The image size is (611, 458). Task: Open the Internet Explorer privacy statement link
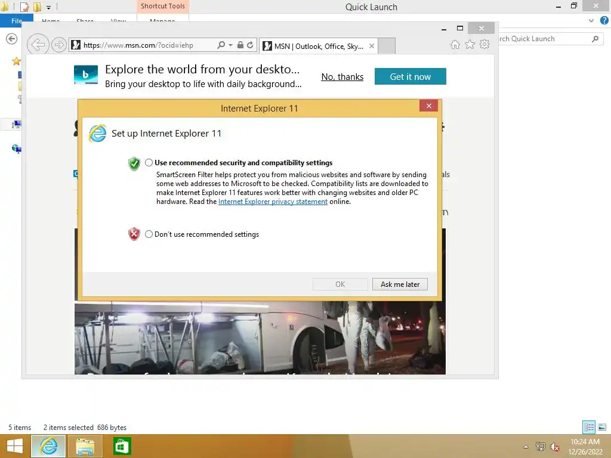(x=273, y=202)
